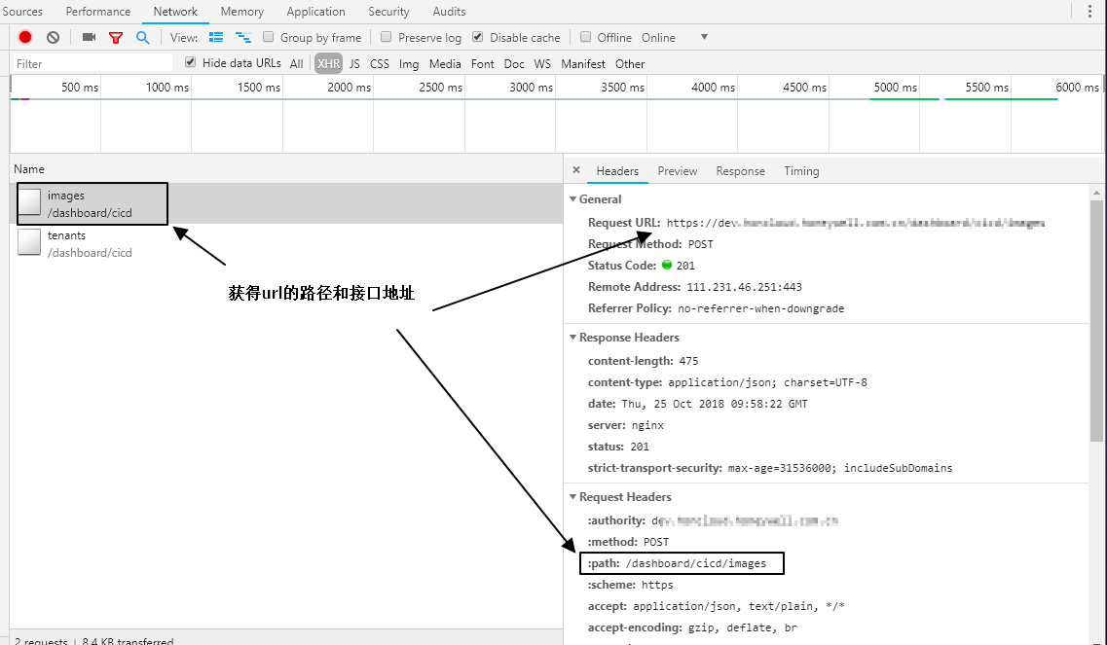Click 'content-length: 475' header line
1107x645 pixels.
643,361
